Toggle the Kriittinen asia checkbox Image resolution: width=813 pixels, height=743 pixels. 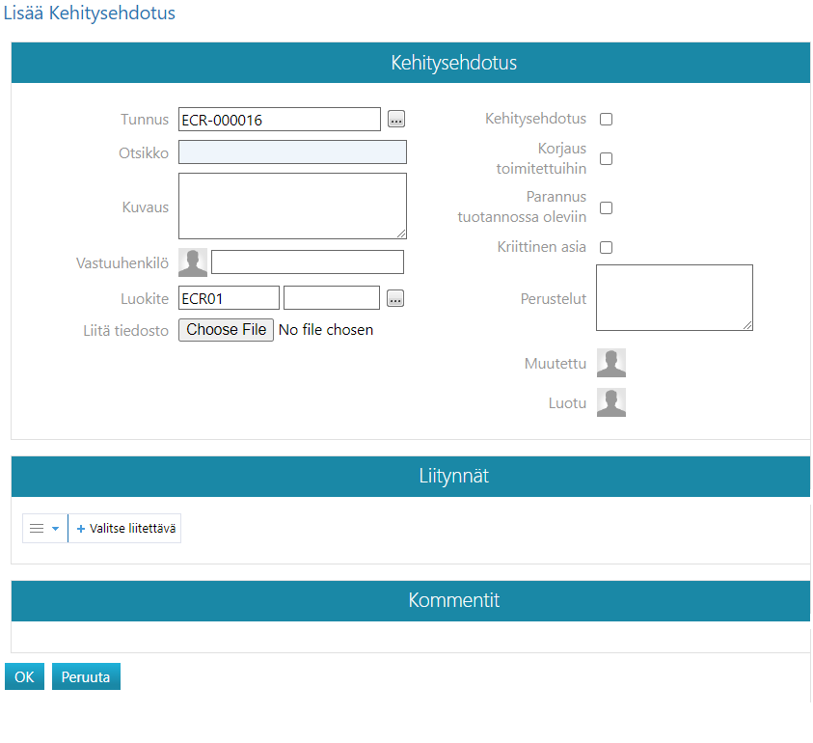(607, 247)
